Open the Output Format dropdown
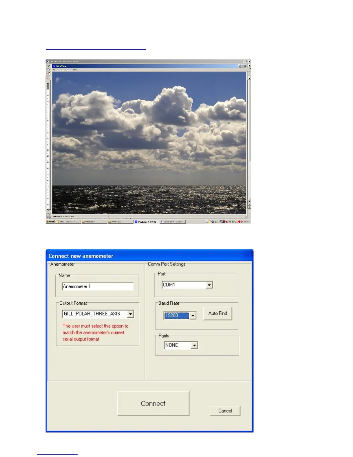The height and width of the screenshot is (457, 353). click(x=130, y=314)
